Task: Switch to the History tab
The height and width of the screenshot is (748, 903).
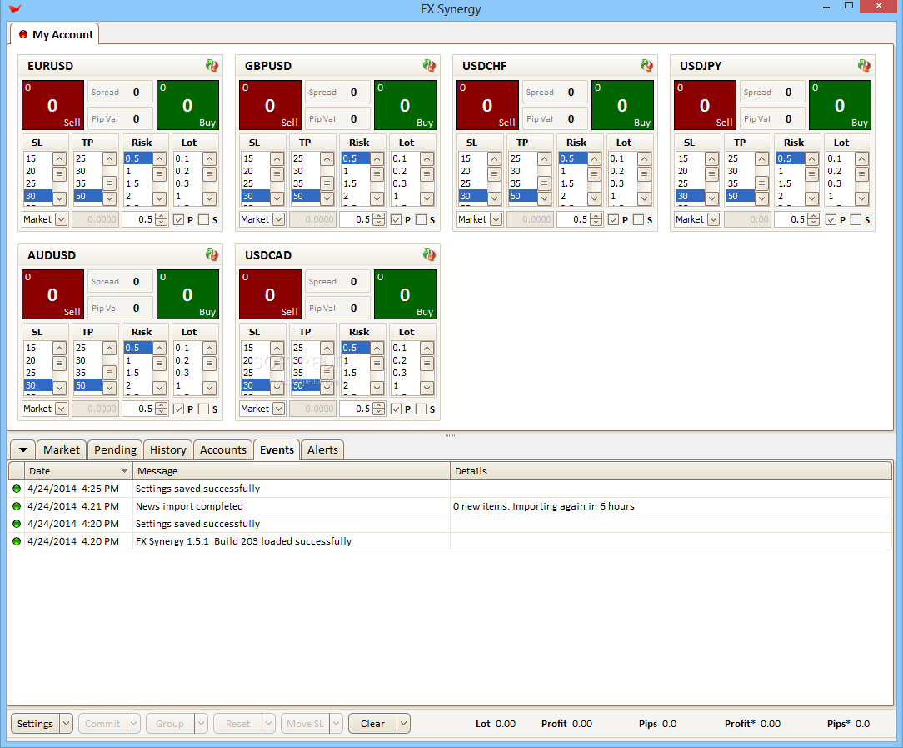Action: point(168,450)
